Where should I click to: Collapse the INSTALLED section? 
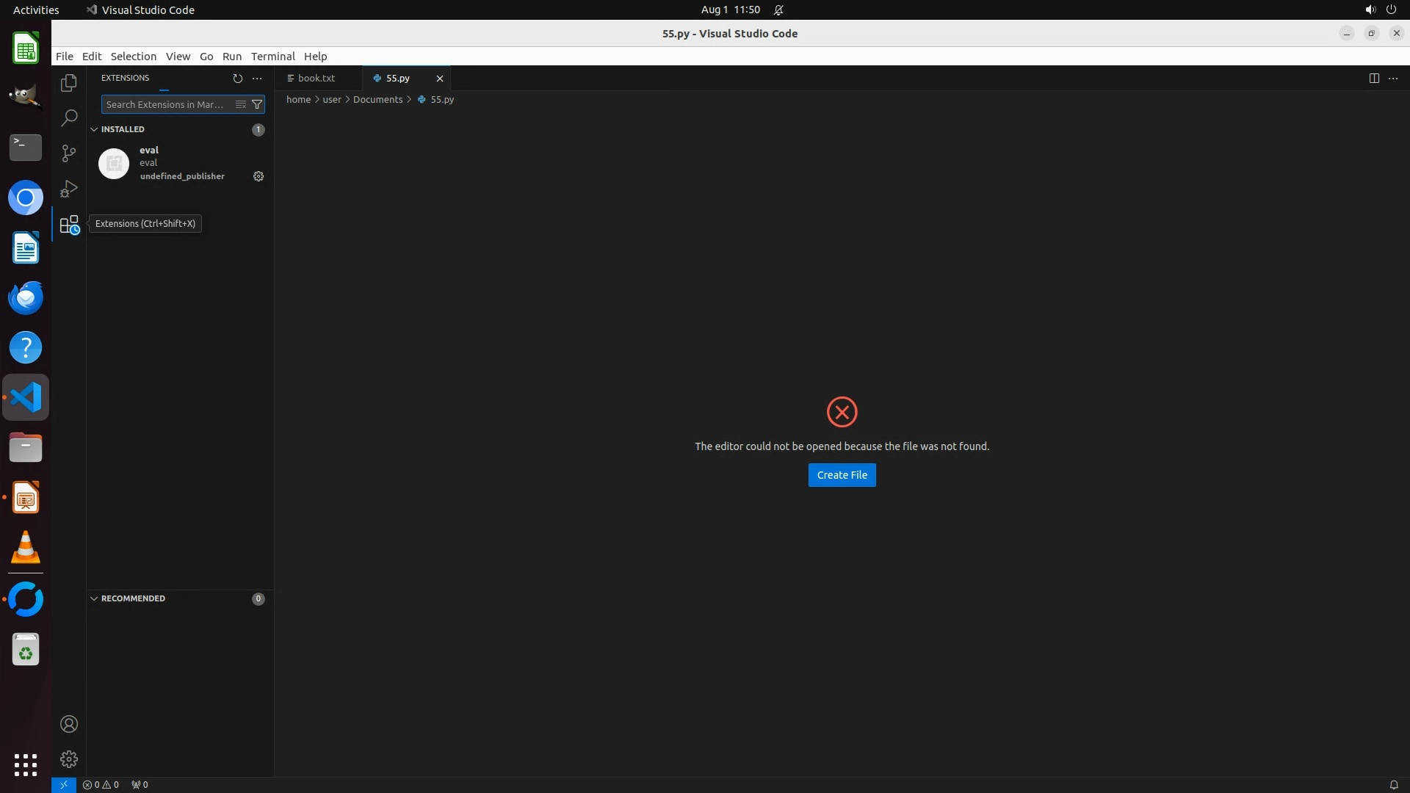click(94, 129)
